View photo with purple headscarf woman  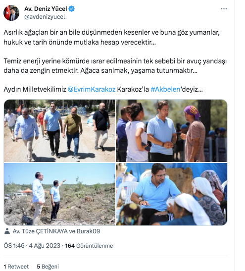(x=172, y=131)
